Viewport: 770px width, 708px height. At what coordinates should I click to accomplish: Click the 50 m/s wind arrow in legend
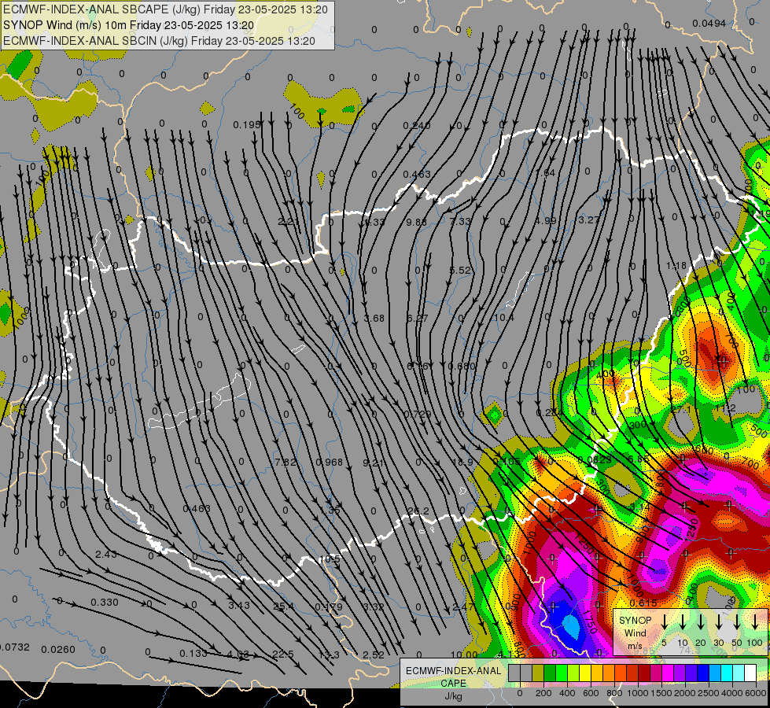click(x=737, y=621)
